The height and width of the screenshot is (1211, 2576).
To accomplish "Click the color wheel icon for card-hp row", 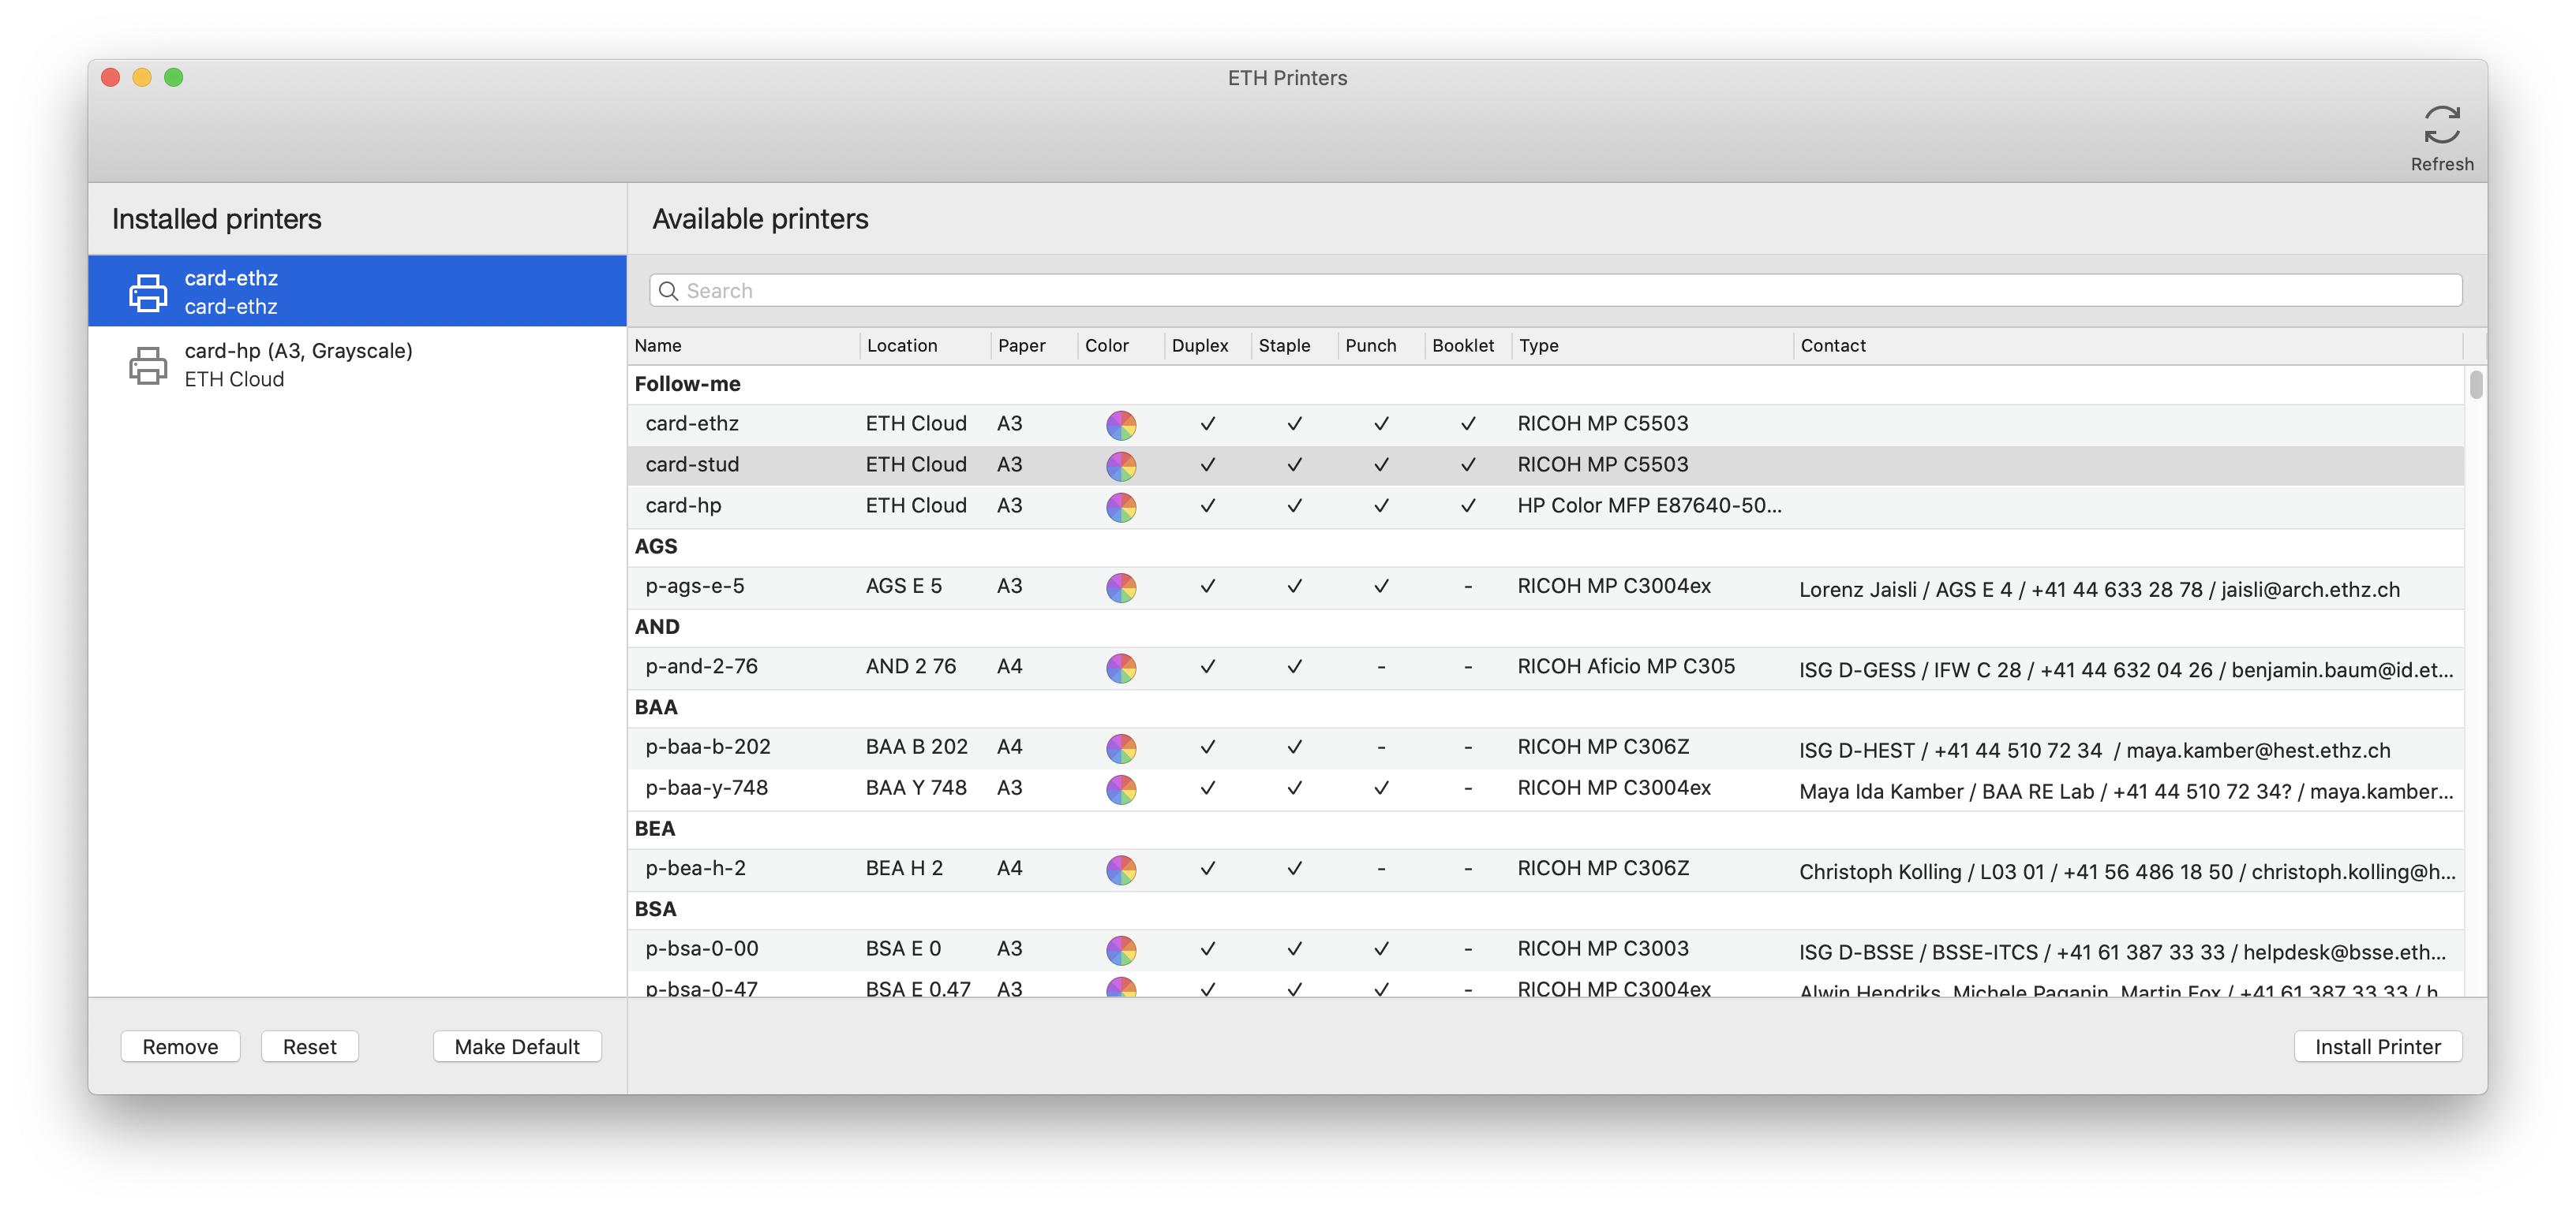I will (1121, 507).
